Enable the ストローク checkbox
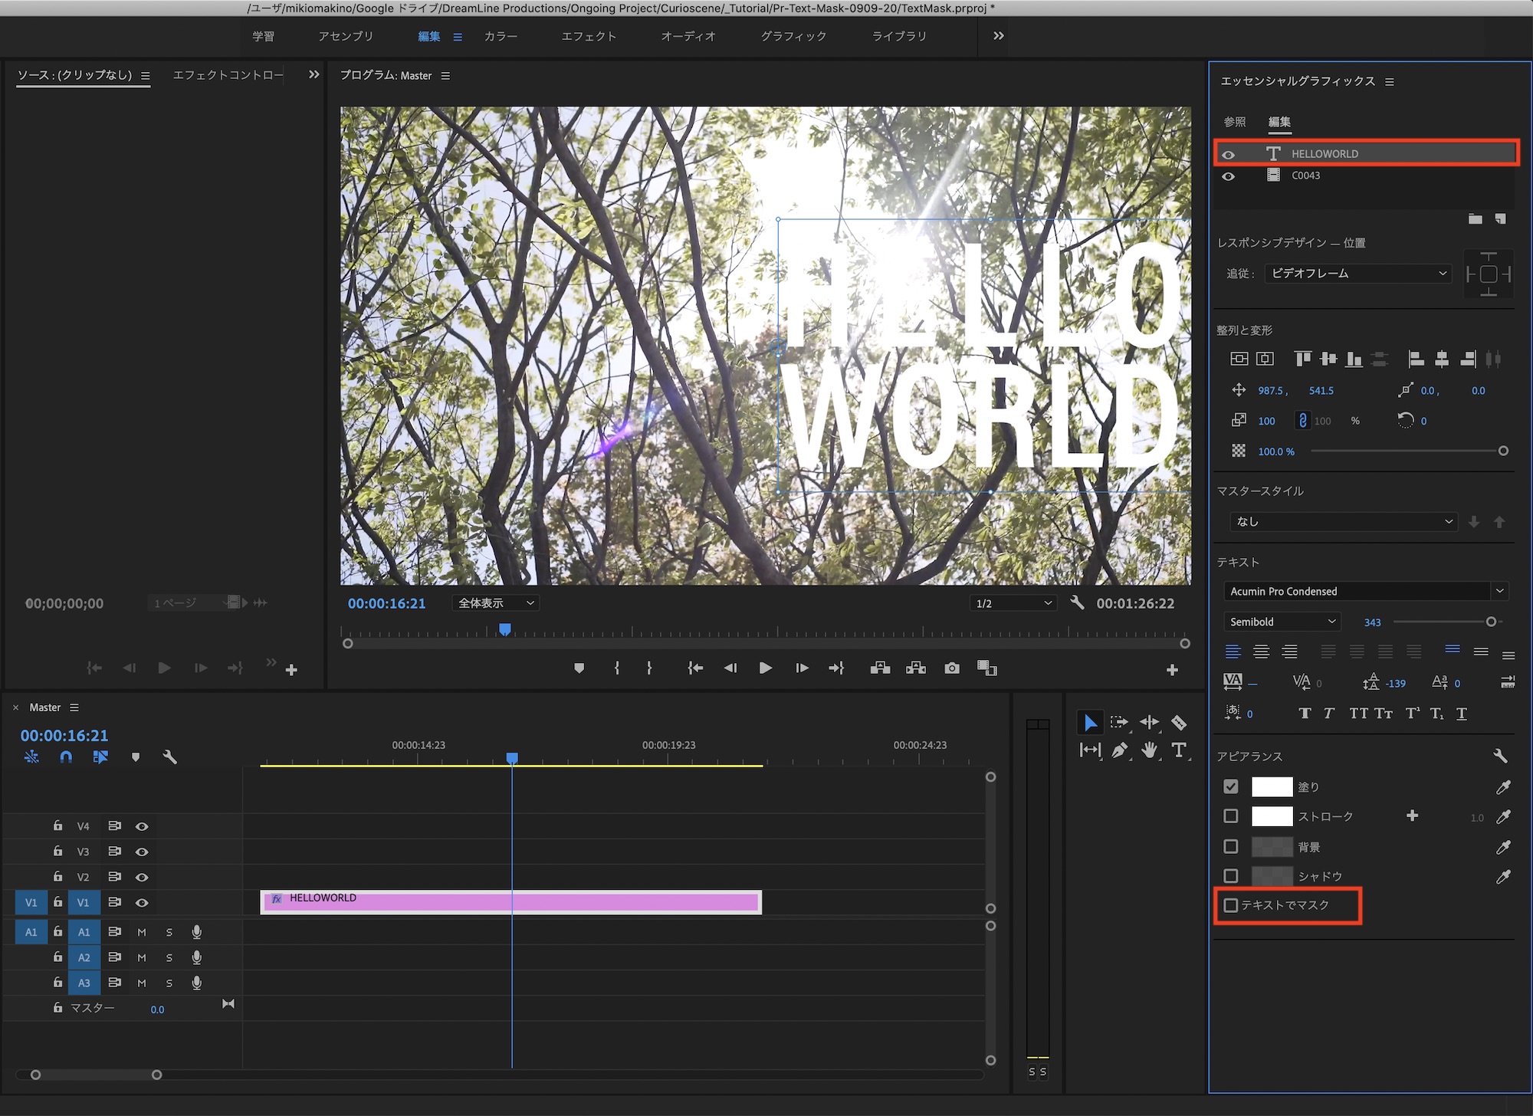Screen dimensions: 1533x1116 coord(1231,816)
